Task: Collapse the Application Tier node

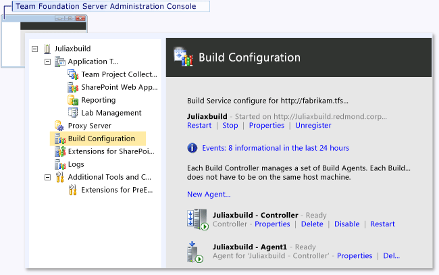Action: pyautogui.click(x=47, y=62)
